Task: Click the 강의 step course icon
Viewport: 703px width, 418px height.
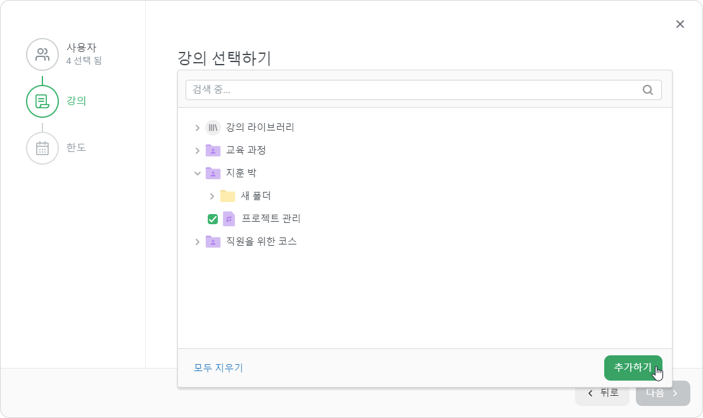Action: click(42, 101)
